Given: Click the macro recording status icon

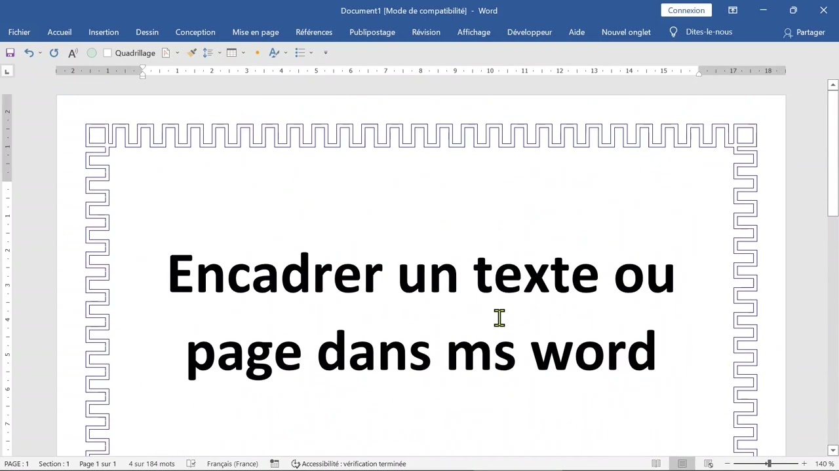Looking at the screenshot, I should [x=275, y=464].
